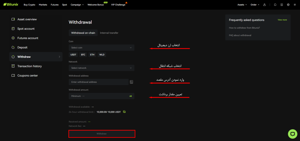The image size is (300, 141).
Task: Click the withdrawal amount input field
Action: (101, 96)
